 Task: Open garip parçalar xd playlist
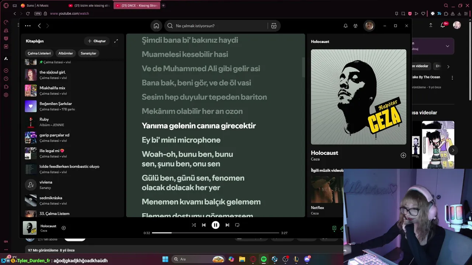(x=73, y=138)
